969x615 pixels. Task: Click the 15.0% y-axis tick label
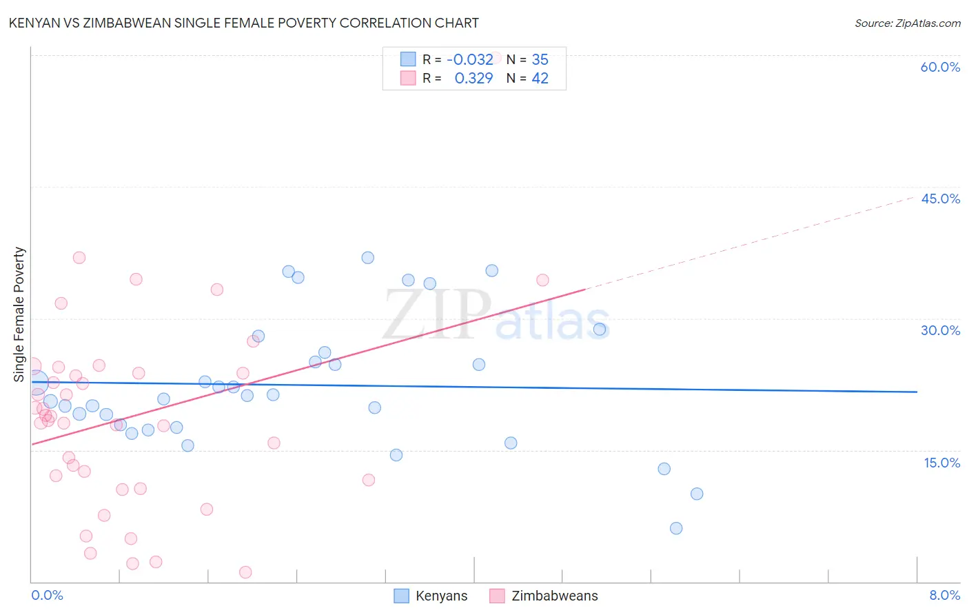click(x=941, y=463)
